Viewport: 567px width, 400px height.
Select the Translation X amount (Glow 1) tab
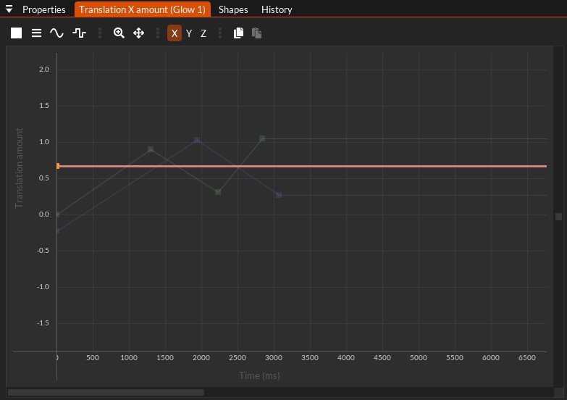(x=142, y=9)
